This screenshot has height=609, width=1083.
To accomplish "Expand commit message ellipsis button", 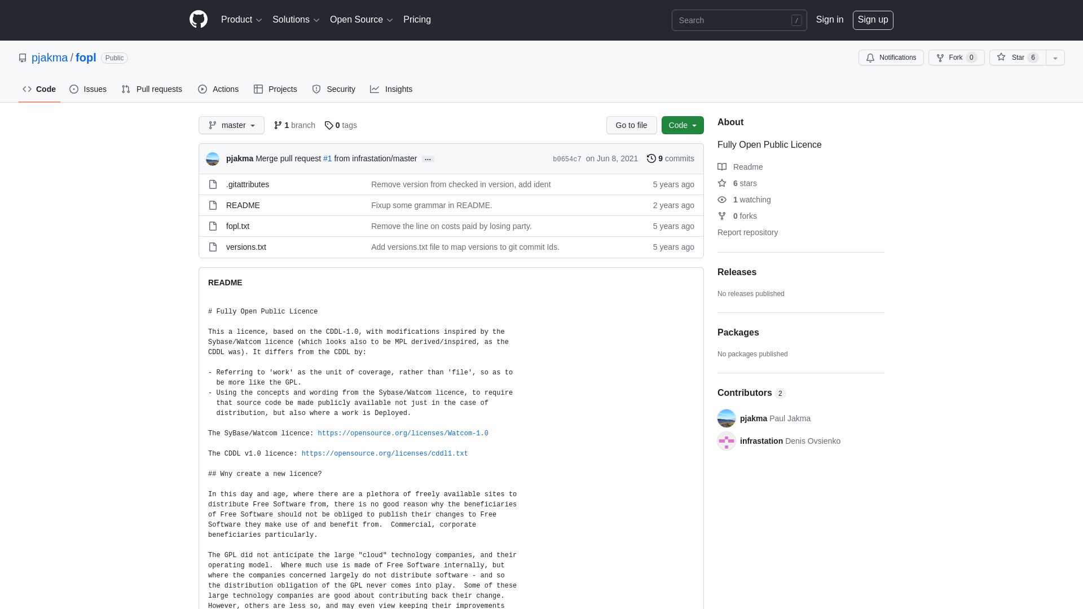I will pyautogui.click(x=428, y=159).
